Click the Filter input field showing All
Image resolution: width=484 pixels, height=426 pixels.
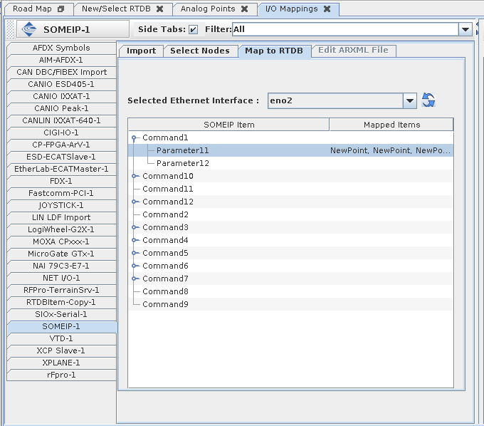[x=345, y=30]
